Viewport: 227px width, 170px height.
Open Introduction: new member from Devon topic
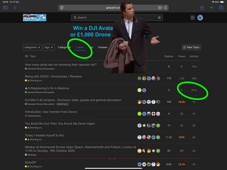click(51, 112)
